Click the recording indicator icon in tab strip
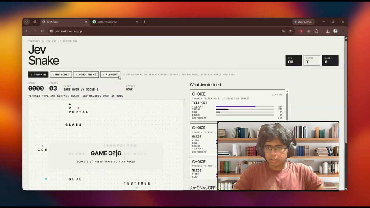Screen dimensions: 370x208 coord(35,22)
